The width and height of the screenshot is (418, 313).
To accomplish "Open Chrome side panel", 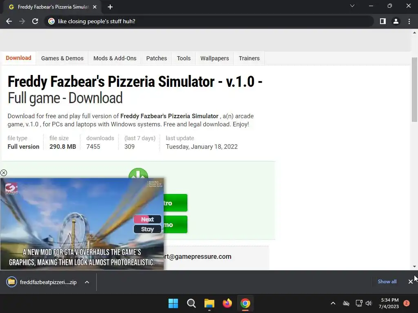I will [x=383, y=21].
